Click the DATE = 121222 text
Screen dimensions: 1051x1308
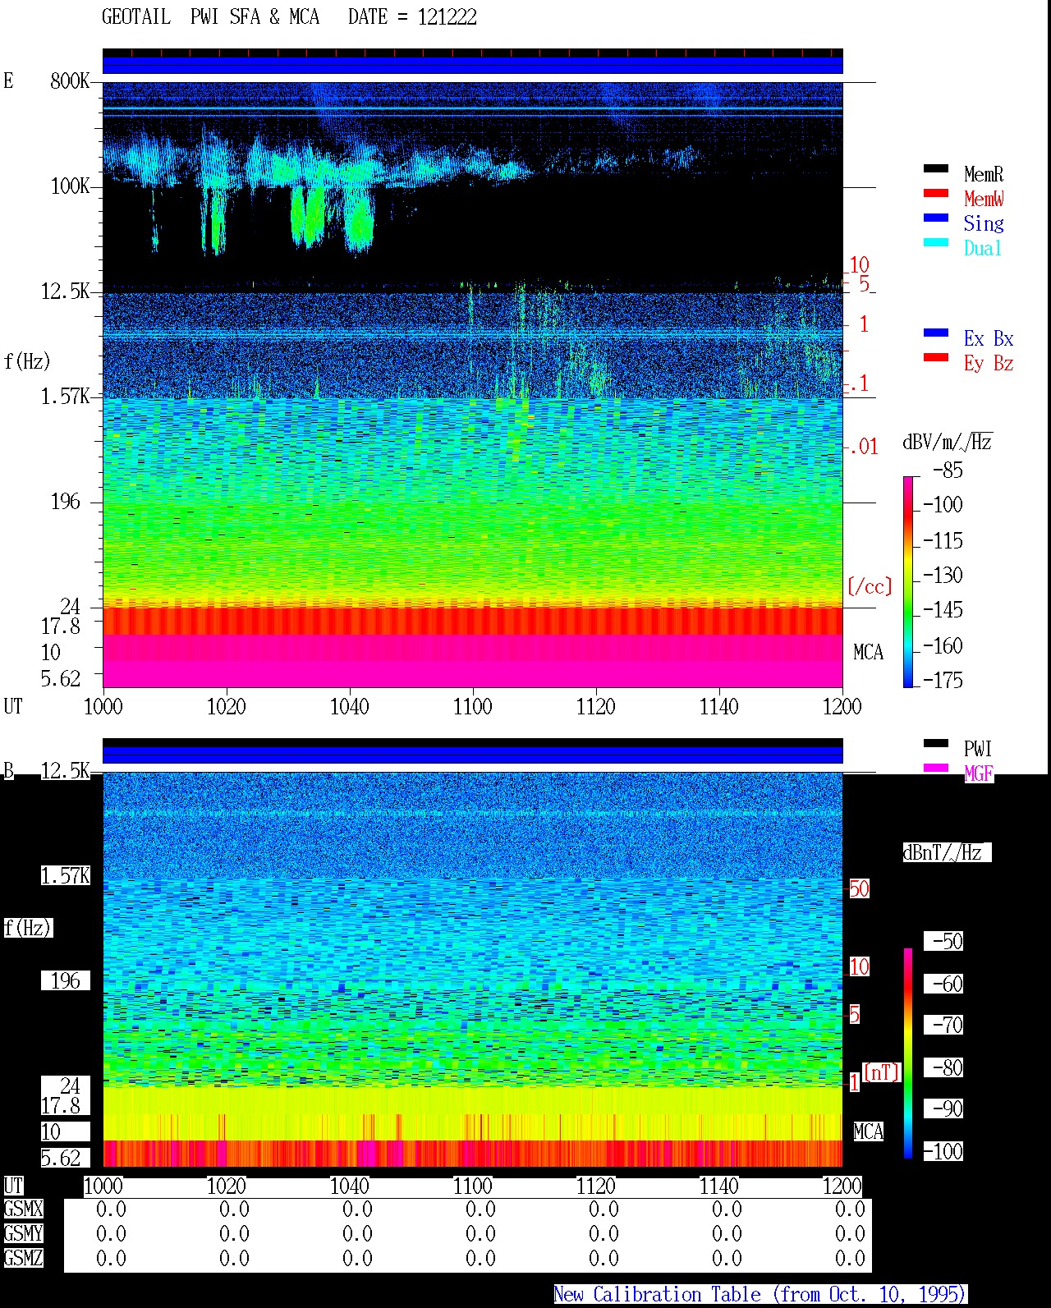click(412, 17)
